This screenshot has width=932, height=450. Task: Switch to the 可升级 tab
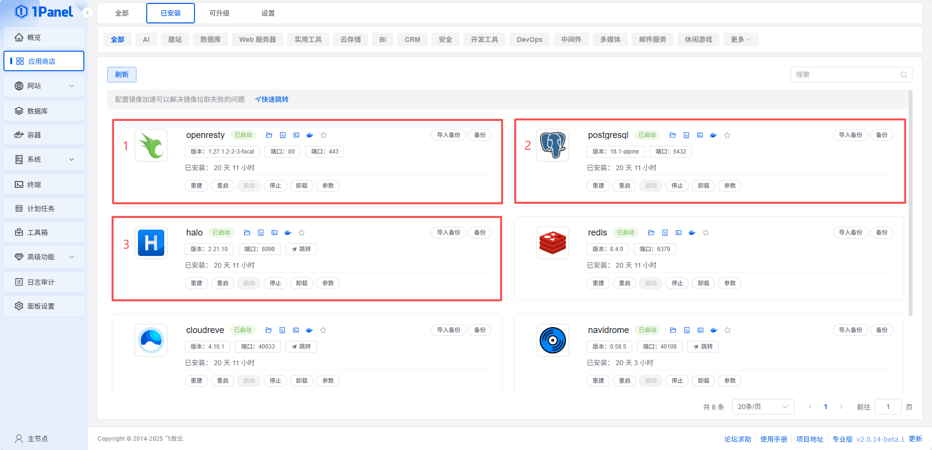coord(219,13)
